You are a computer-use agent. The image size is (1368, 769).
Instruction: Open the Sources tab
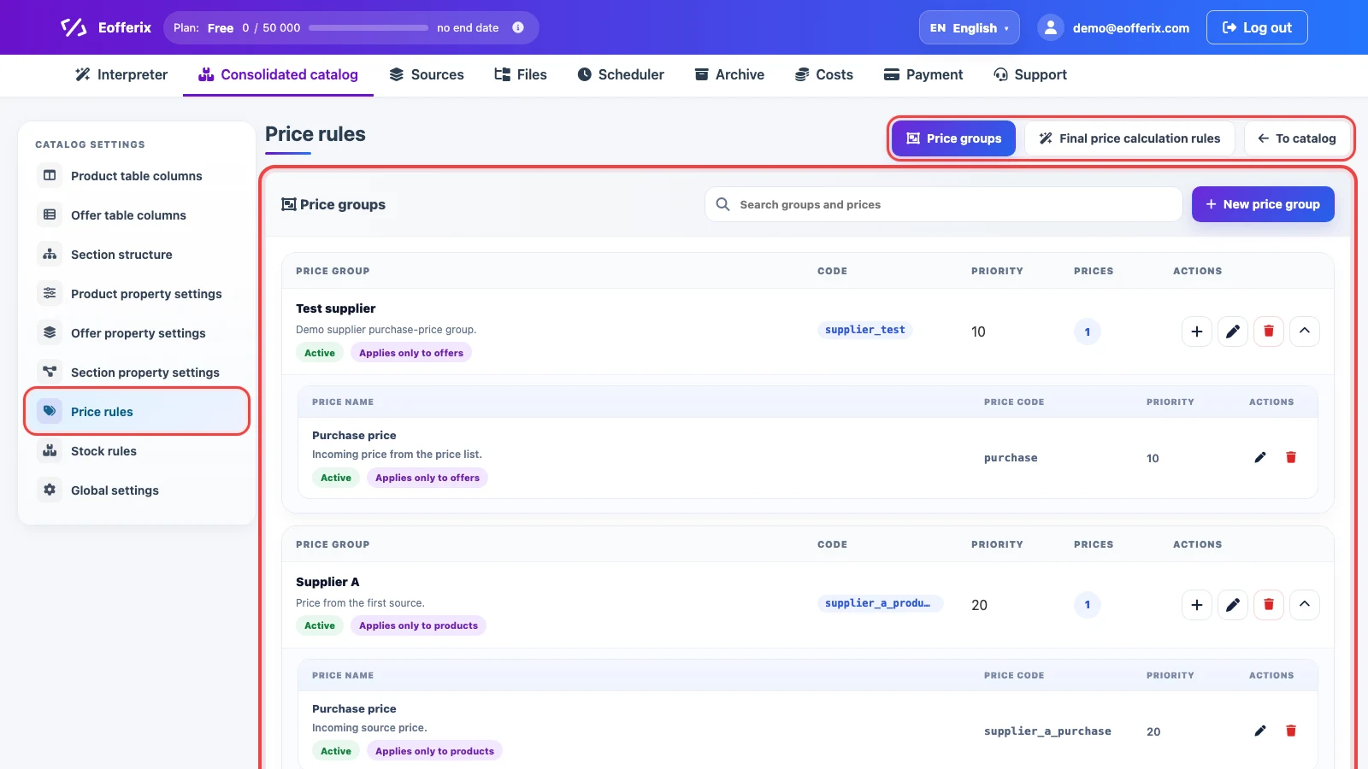[427, 74]
